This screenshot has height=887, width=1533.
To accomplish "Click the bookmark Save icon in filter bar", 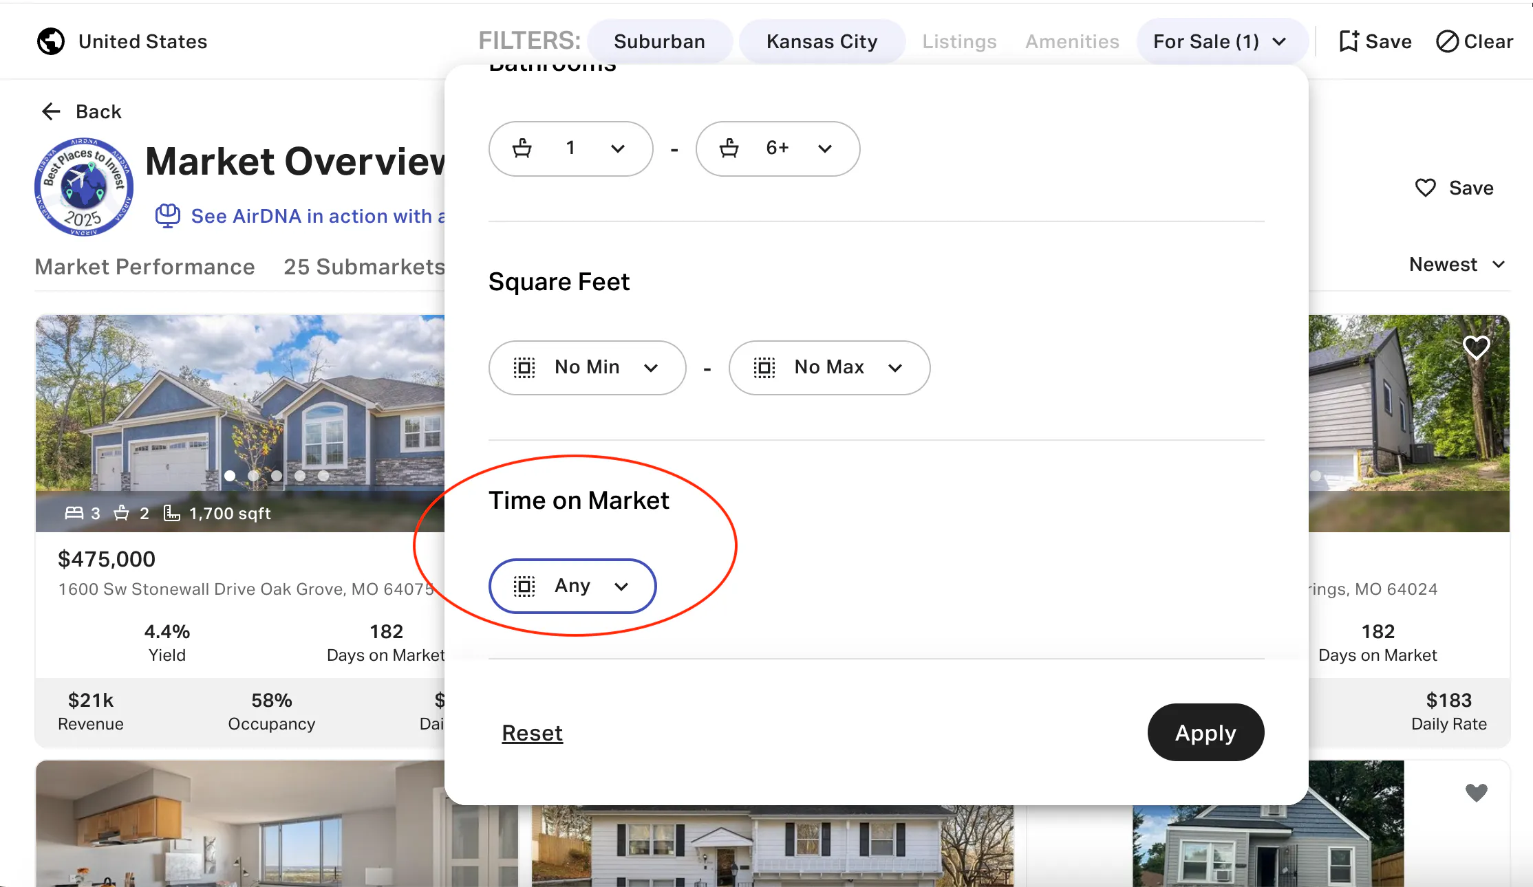I will click(x=1349, y=41).
